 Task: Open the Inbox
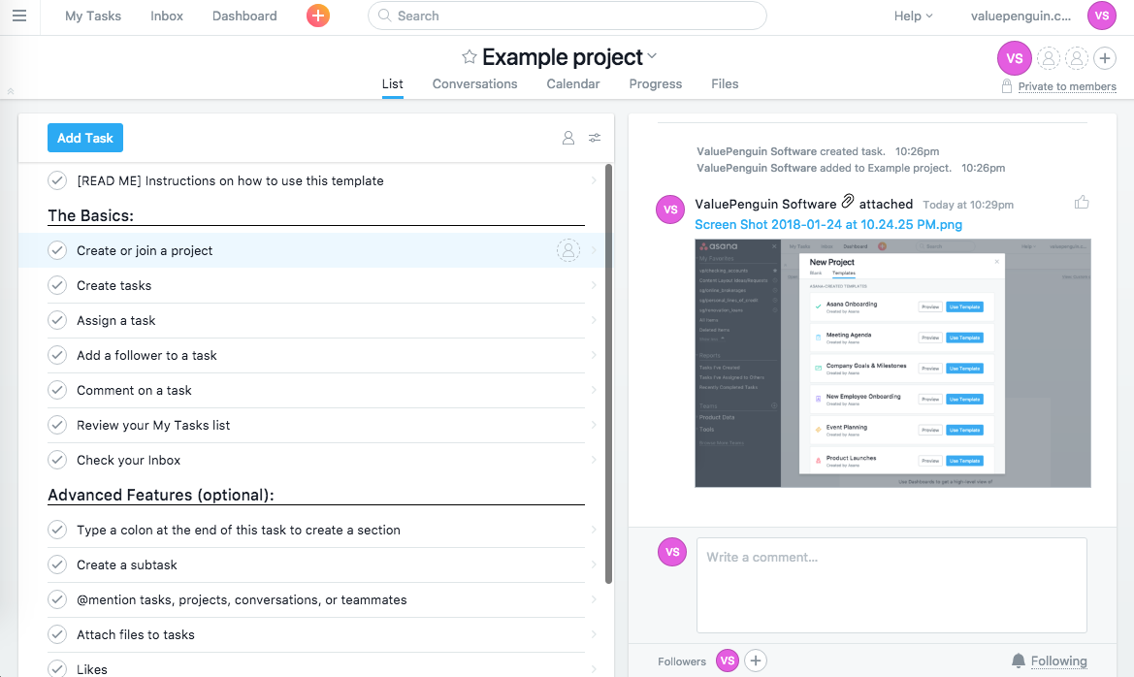pos(166,16)
